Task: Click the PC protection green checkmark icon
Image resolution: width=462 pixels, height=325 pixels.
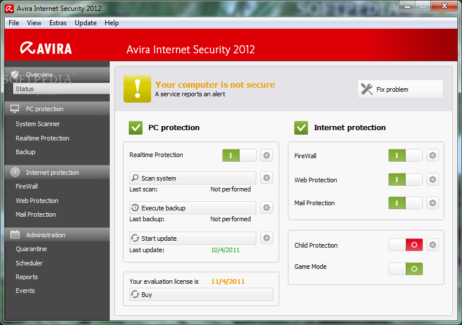Action: 136,128
